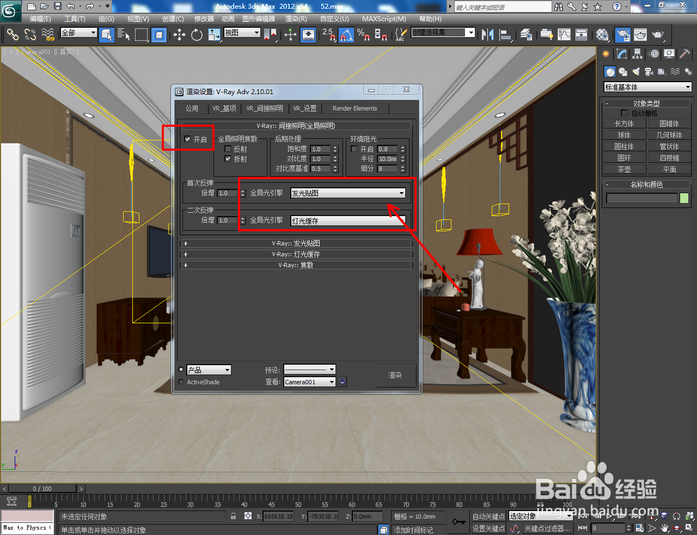Open the 渲染(R) menu
The width and height of the screenshot is (697, 535).
coord(296,19)
